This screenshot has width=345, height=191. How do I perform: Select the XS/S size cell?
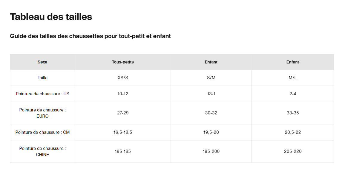pyautogui.click(x=123, y=78)
